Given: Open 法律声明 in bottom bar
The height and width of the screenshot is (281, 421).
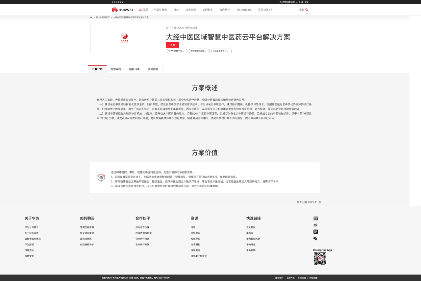Looking at the screenshot, I should click(x=290, y=278).
